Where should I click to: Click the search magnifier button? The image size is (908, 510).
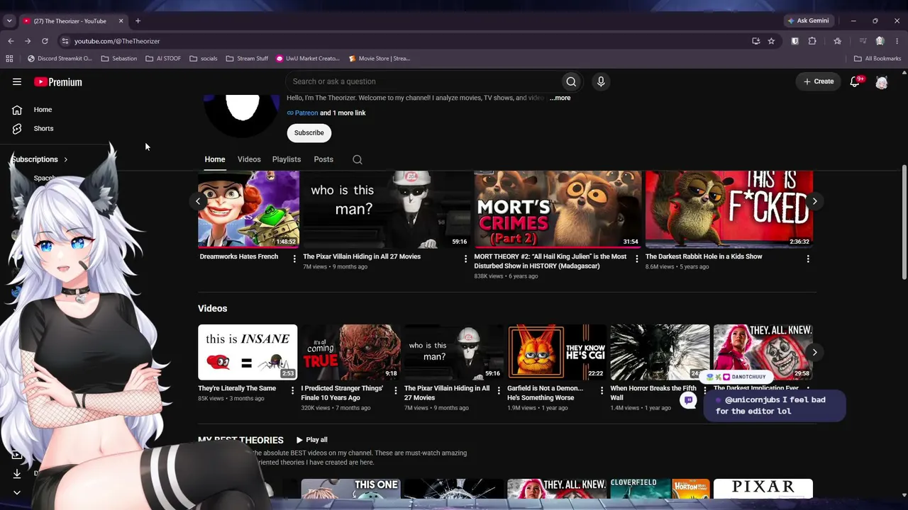[x=571, y=81]
